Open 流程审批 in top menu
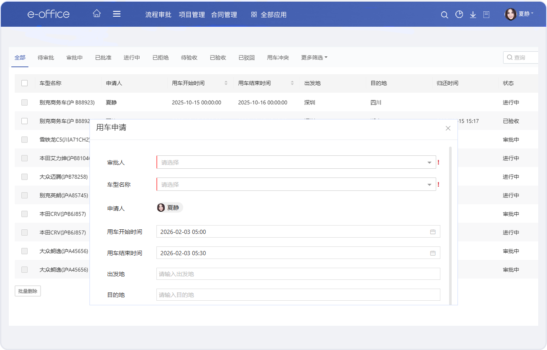 coord(158,15)
